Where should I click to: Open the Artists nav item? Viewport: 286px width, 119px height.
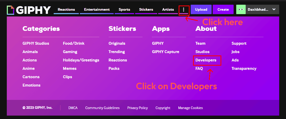[x=168, y=10]
